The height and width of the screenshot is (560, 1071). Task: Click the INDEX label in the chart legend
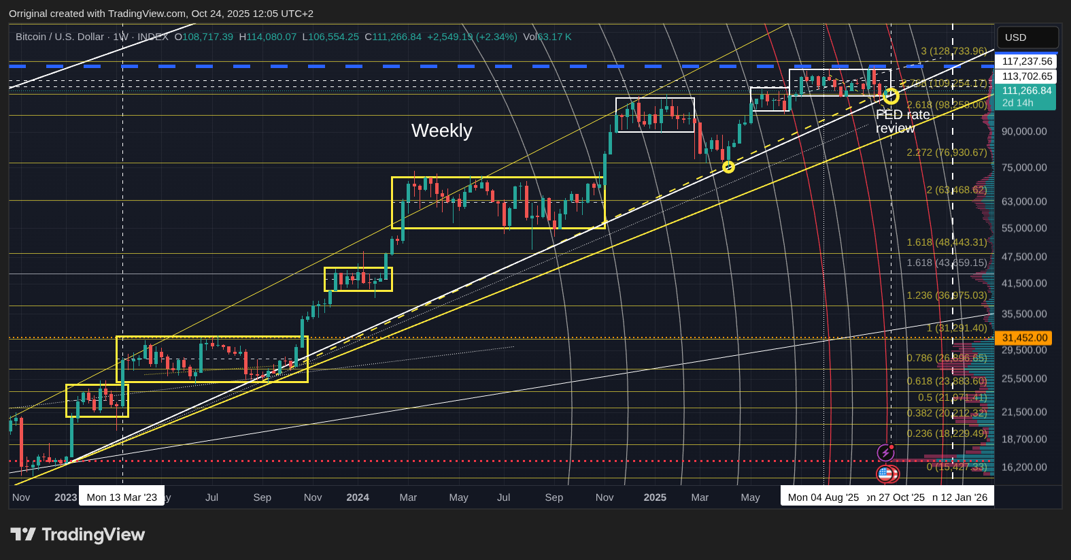pyautogui.click(x=153, y=37)
